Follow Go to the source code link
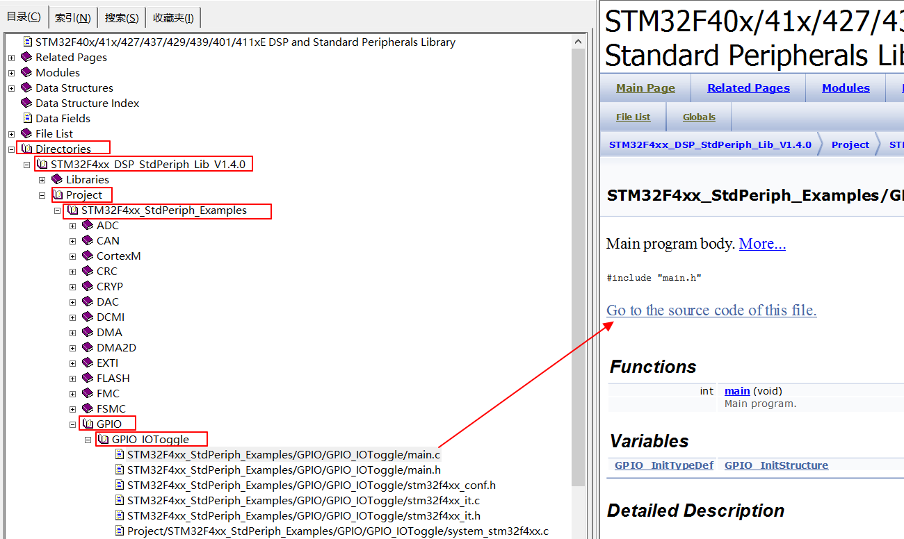Screen dimensions: 904x539 [x=711, y=310]
